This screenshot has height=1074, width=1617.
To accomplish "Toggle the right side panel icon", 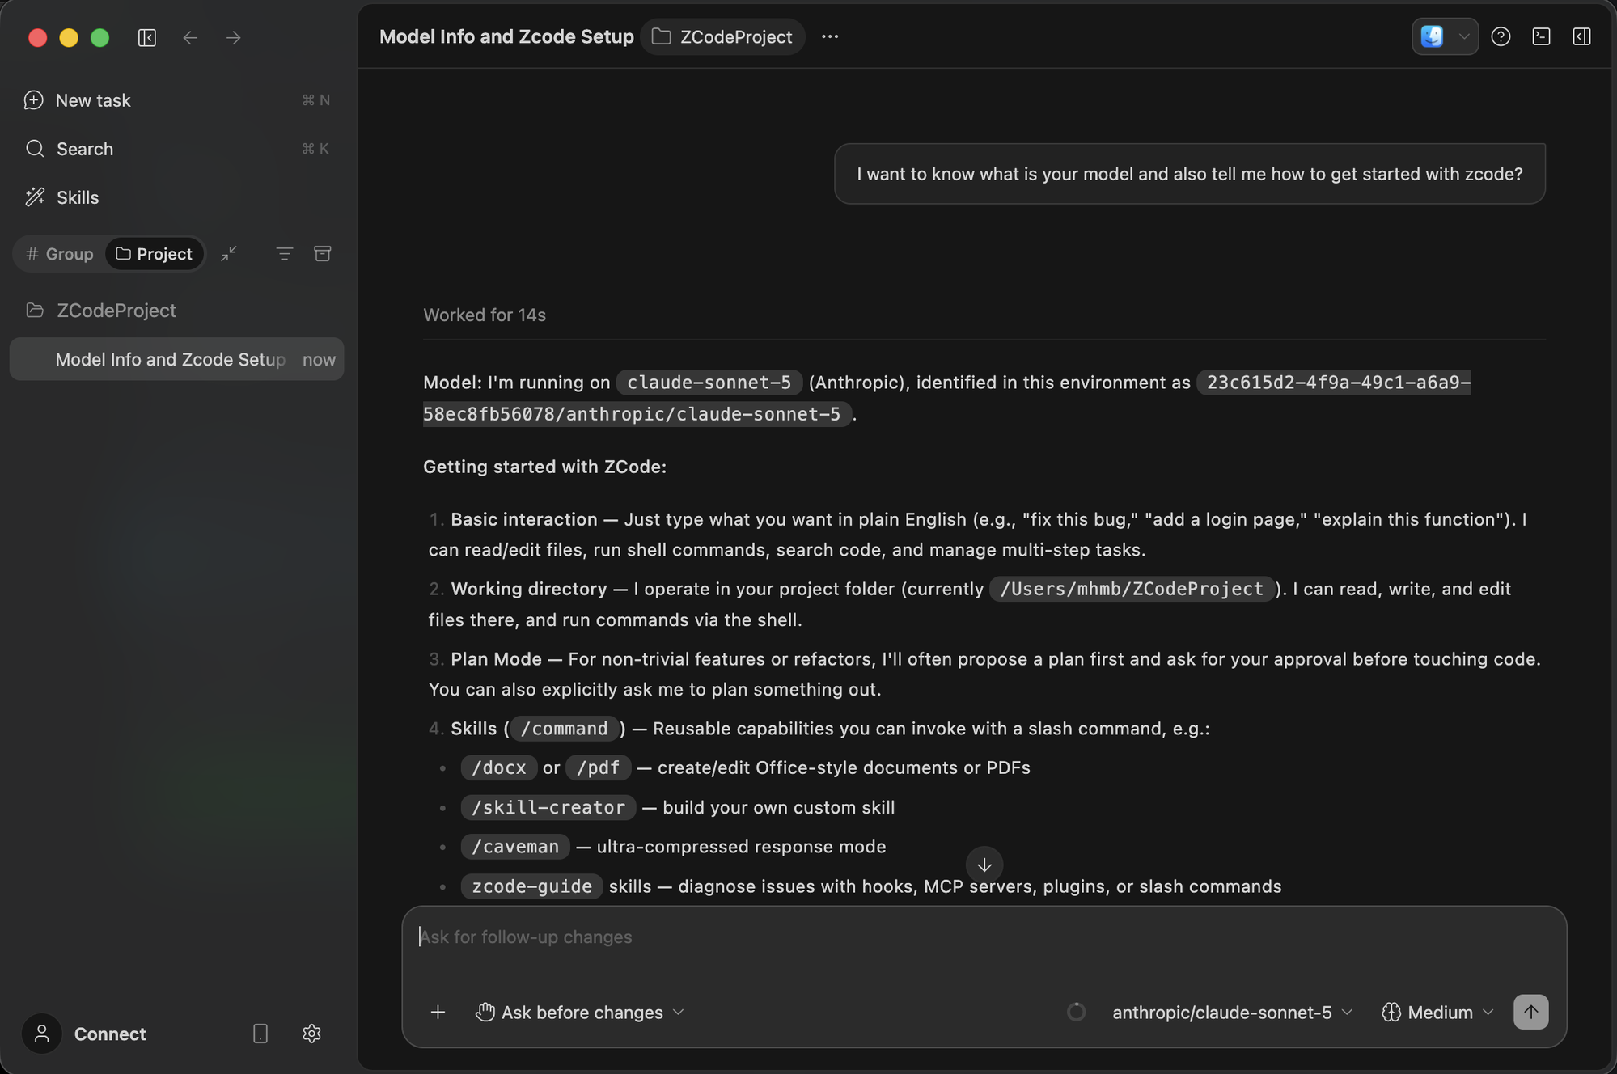I will (1581, 37).
